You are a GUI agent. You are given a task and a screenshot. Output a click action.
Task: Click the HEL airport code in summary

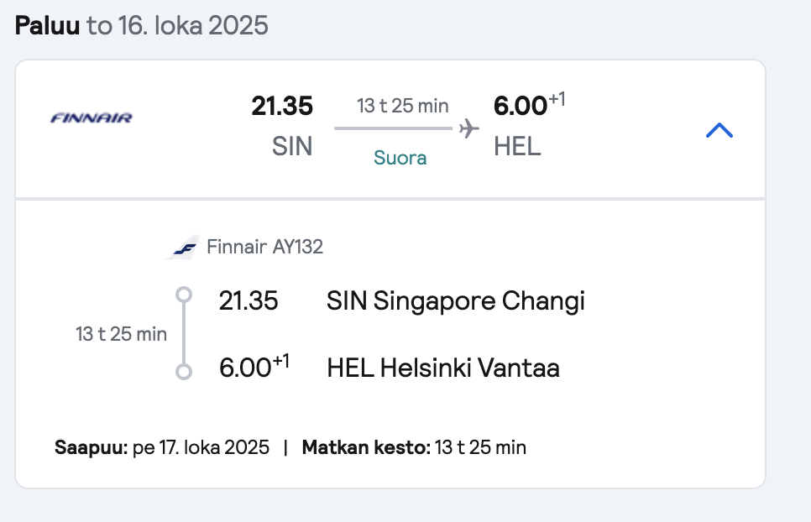click(517, 146)
